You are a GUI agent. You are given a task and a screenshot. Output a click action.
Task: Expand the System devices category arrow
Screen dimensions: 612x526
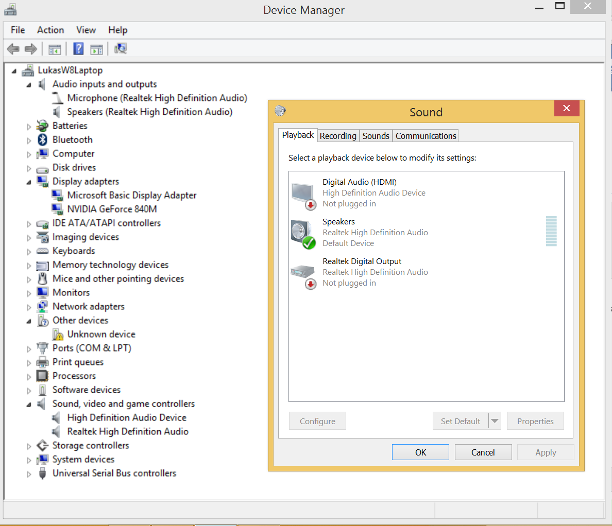28,460
